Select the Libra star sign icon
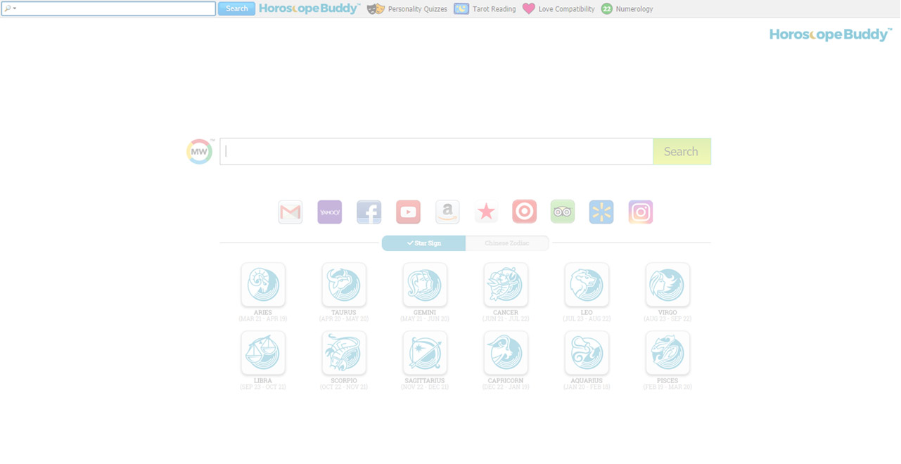Viewport: 901px width, 464px height. pyautogui.click(x=263, y=353)
